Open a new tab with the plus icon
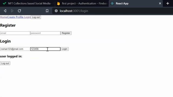 point(168,4)
